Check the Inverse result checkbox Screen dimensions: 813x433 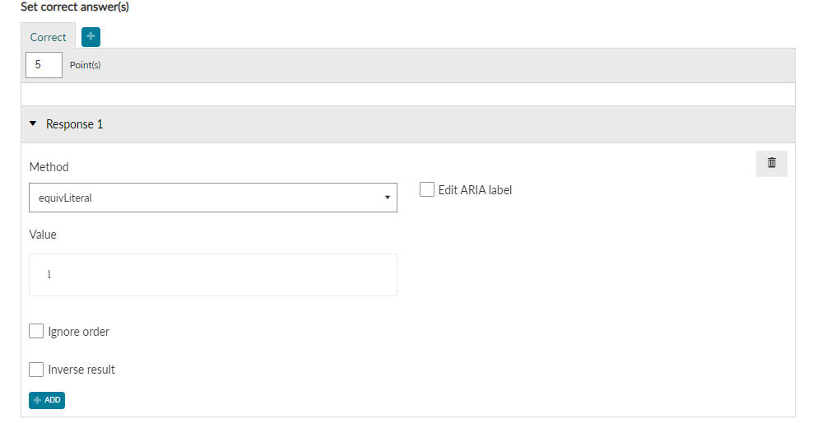[36, 370]
